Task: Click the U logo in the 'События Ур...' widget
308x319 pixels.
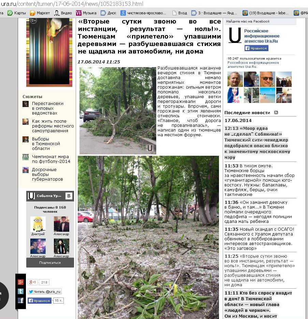Action: pyautogui.click(x=31, y=196)
